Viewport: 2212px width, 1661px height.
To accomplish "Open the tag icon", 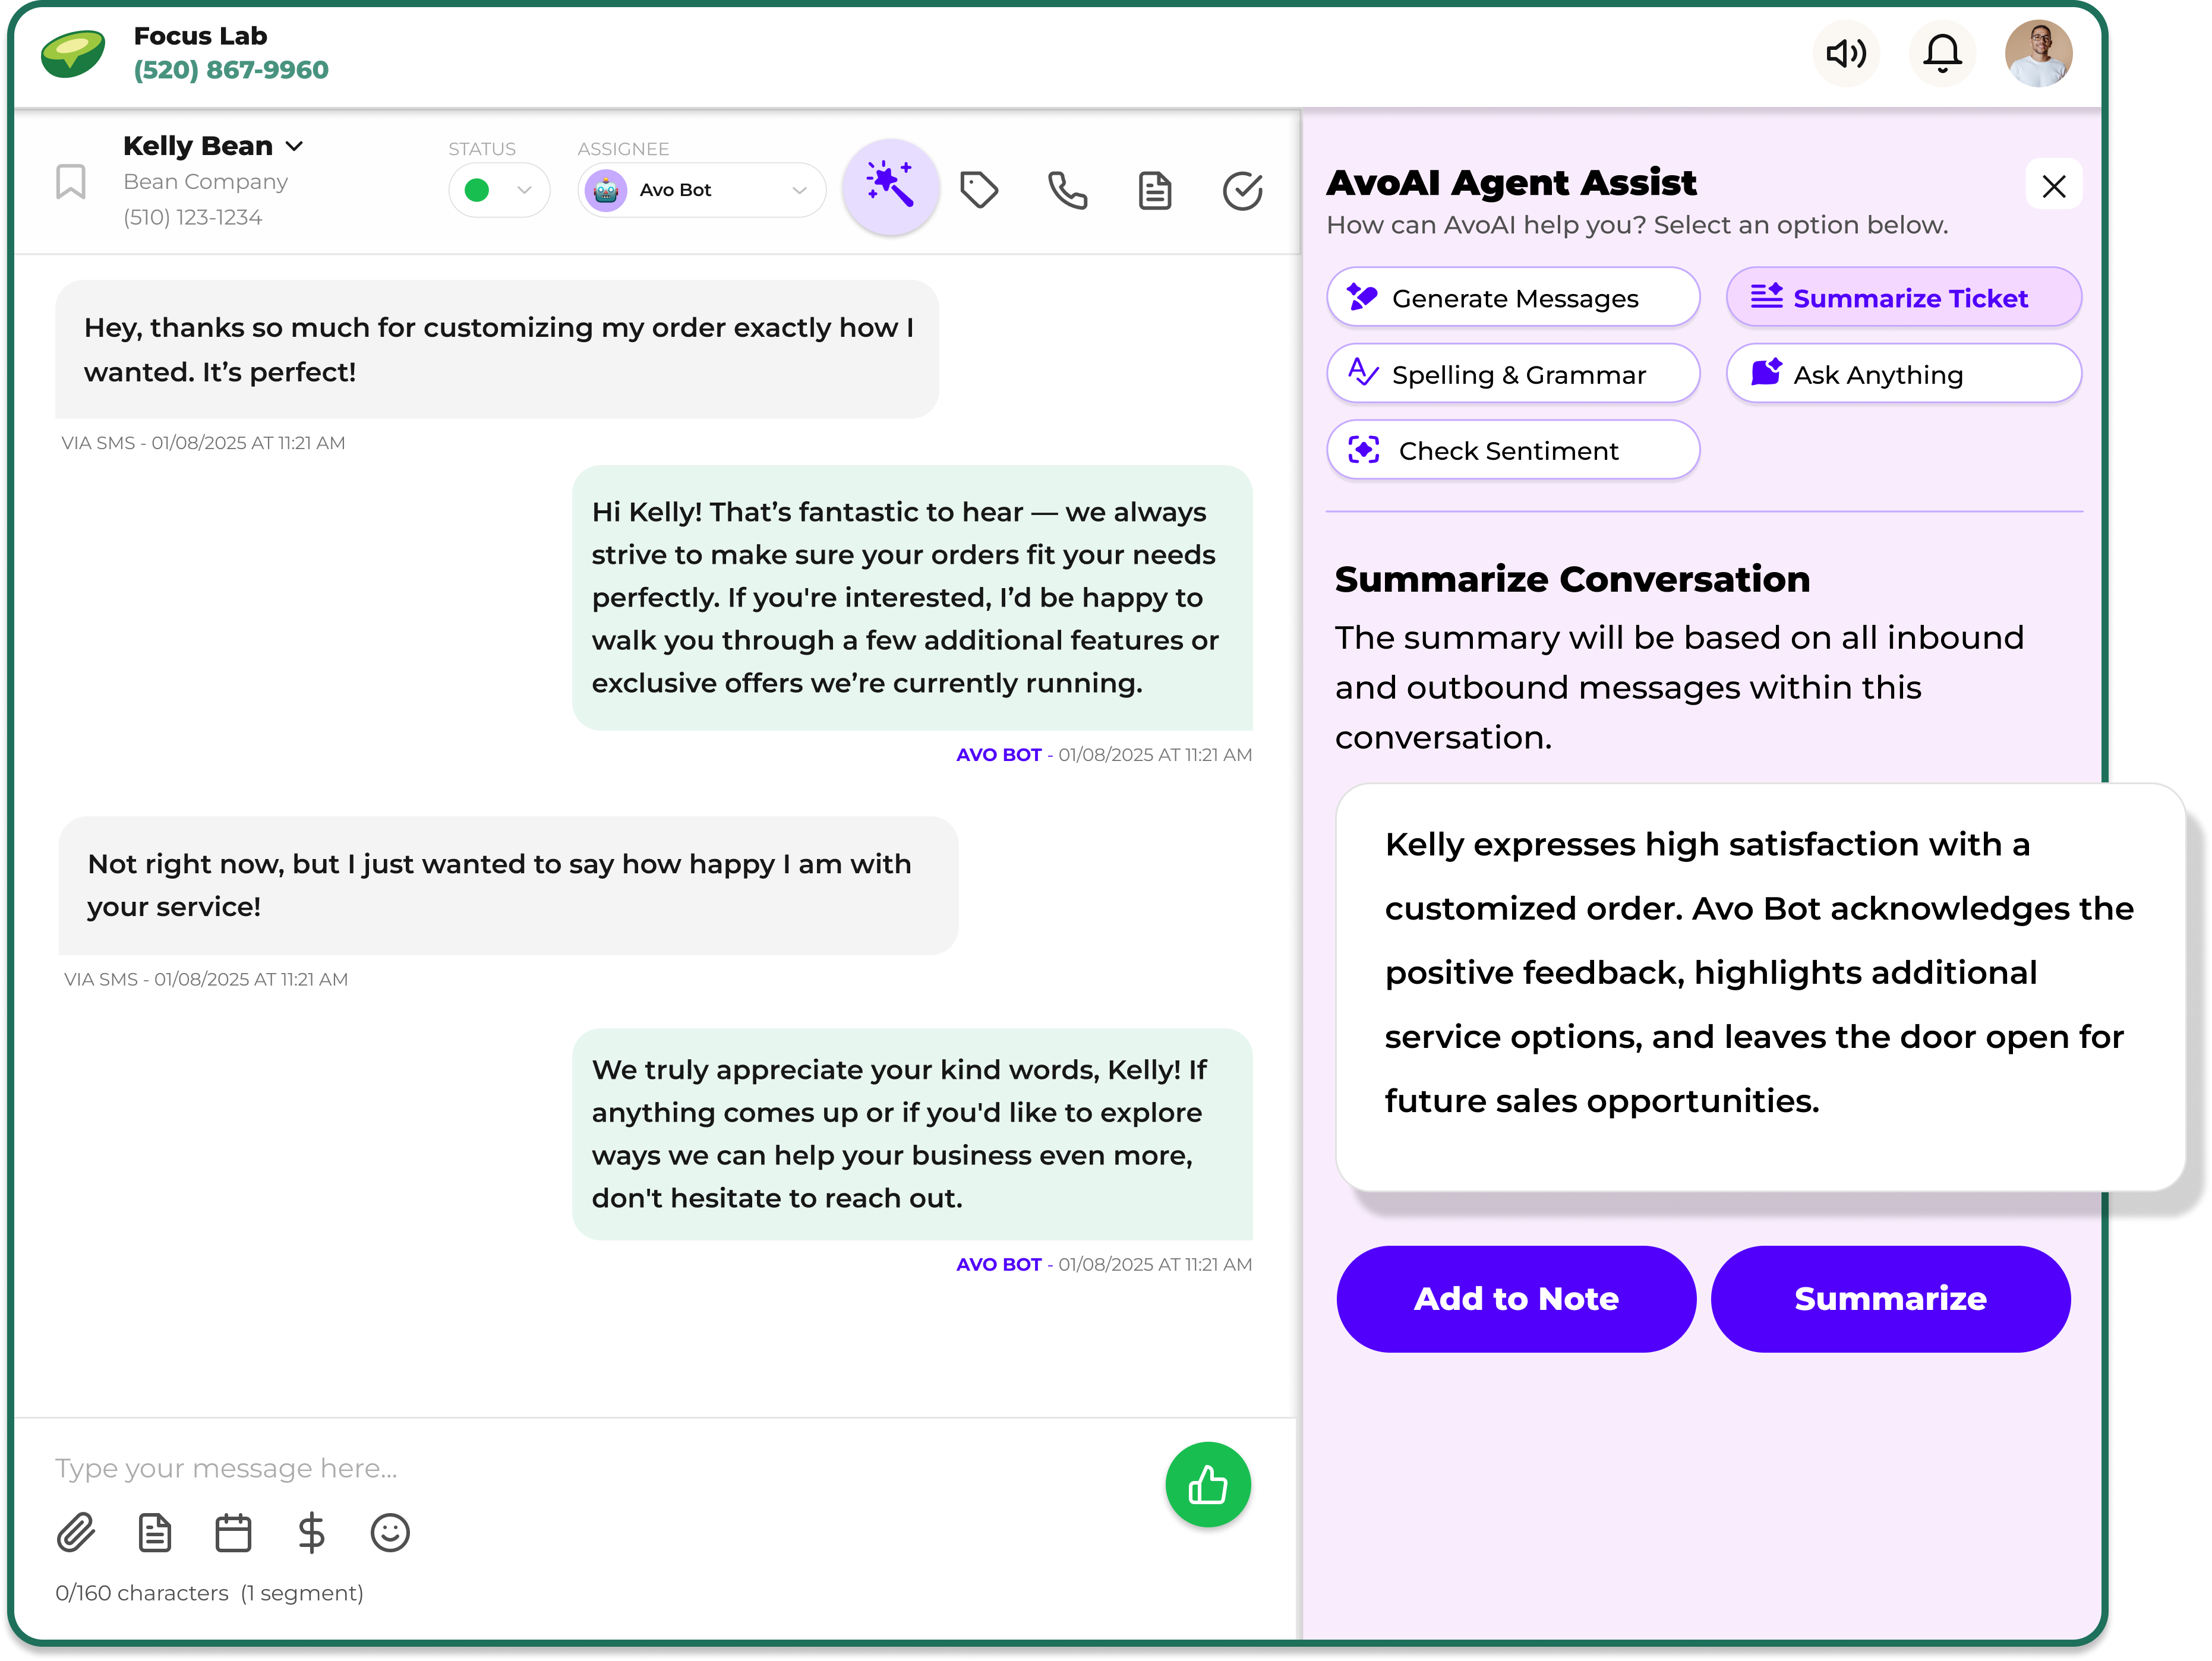I will 978,190.
